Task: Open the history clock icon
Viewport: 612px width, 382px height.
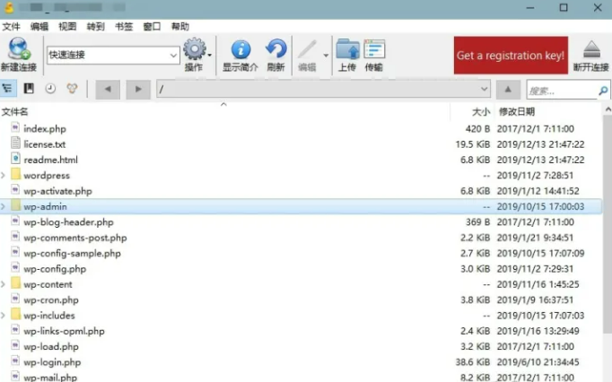Action: click(x=50, y=89)
